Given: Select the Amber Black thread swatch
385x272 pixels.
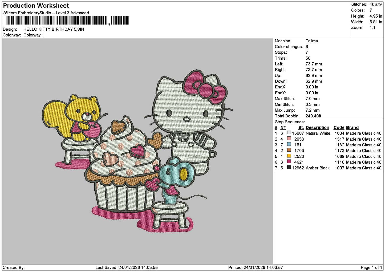Looking at the screenshot, I should (x=289, y=167).
